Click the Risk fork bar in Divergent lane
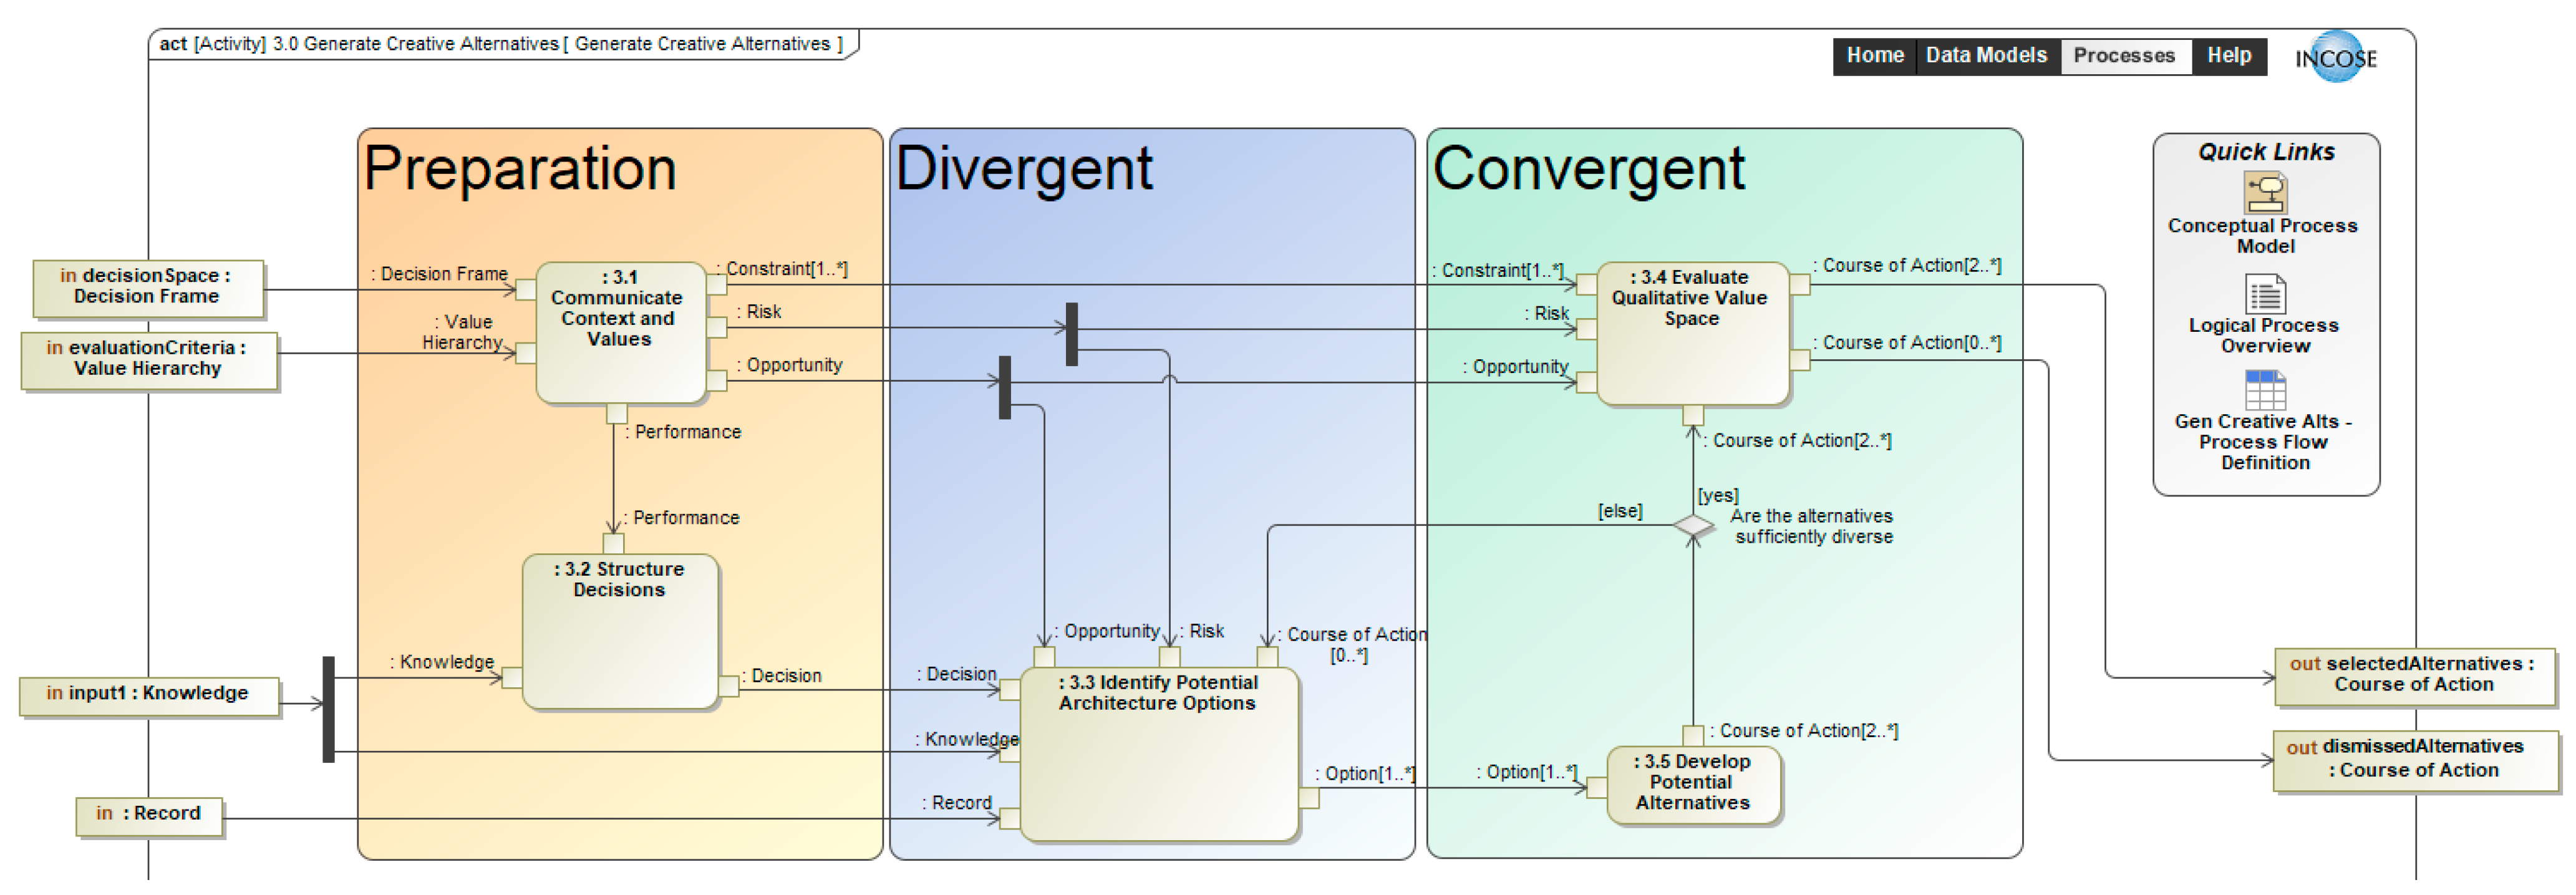The height and width of the screenshot is (895, 2576). coord(1071,334)
